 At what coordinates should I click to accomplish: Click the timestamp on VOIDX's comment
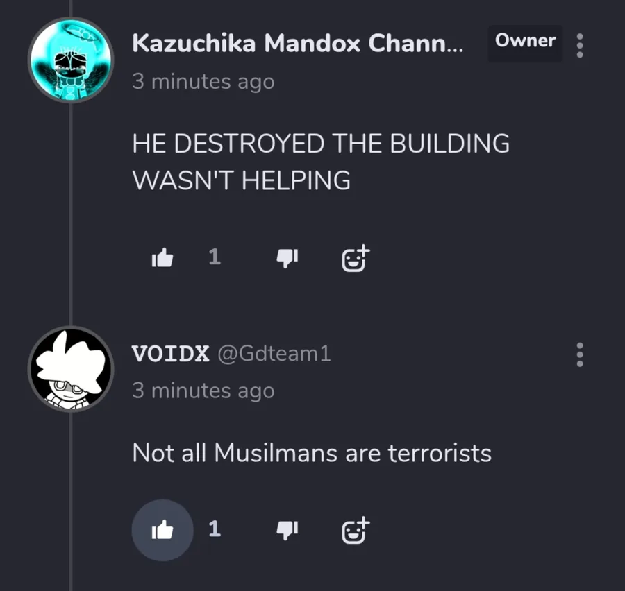point(203,391)
